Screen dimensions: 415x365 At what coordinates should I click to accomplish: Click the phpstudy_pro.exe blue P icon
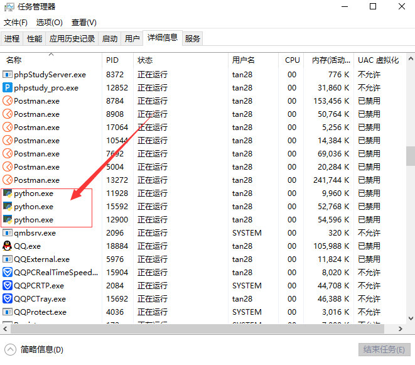(8, 88)
